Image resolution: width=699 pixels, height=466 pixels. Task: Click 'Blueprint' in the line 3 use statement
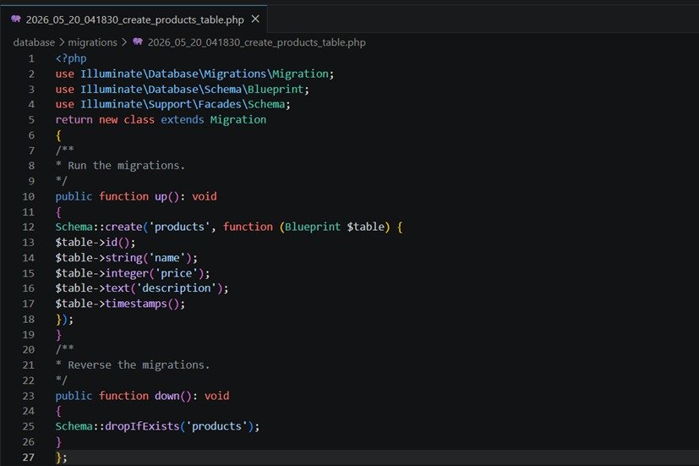[276, 89]
